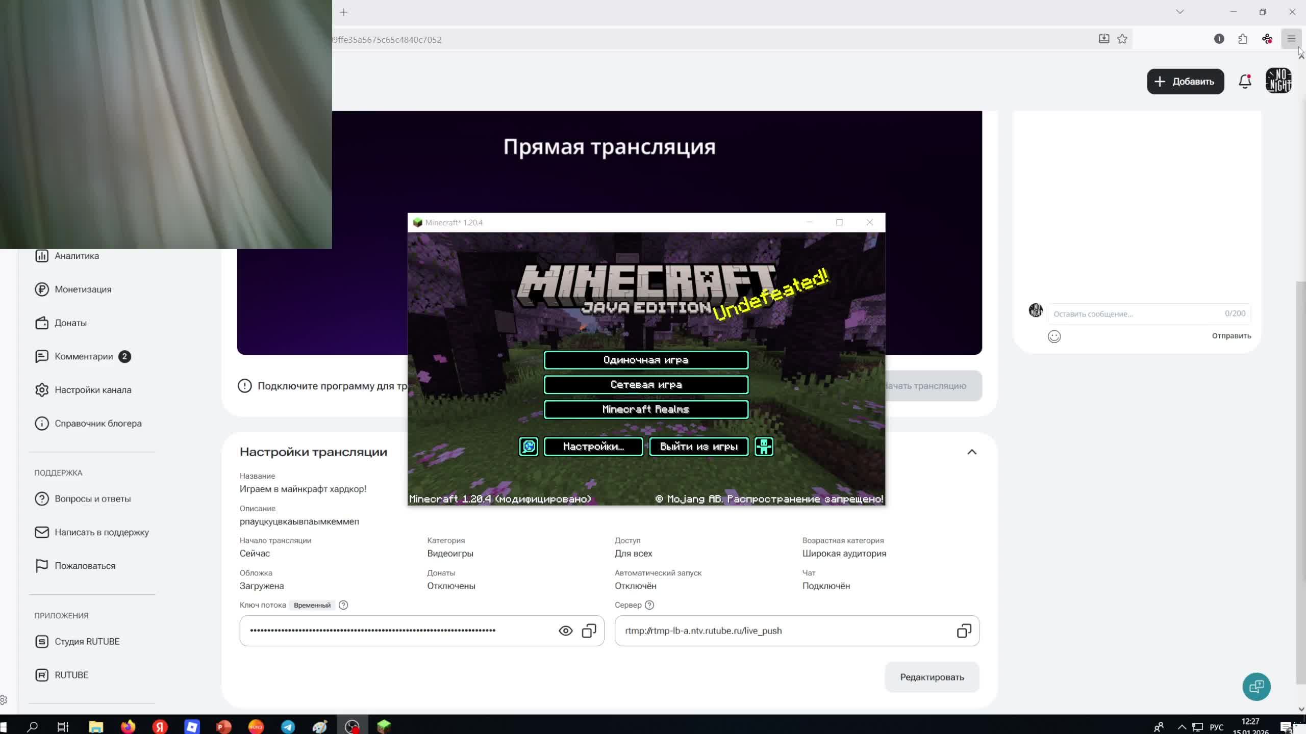
Task: Open Комментарии in the sidebar
Action: pos(84,356)
